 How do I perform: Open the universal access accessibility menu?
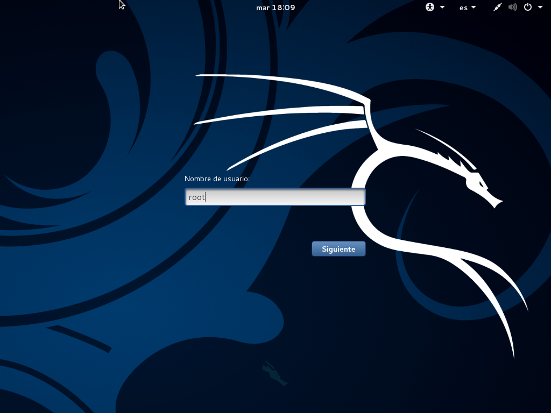tap(429, 8)
